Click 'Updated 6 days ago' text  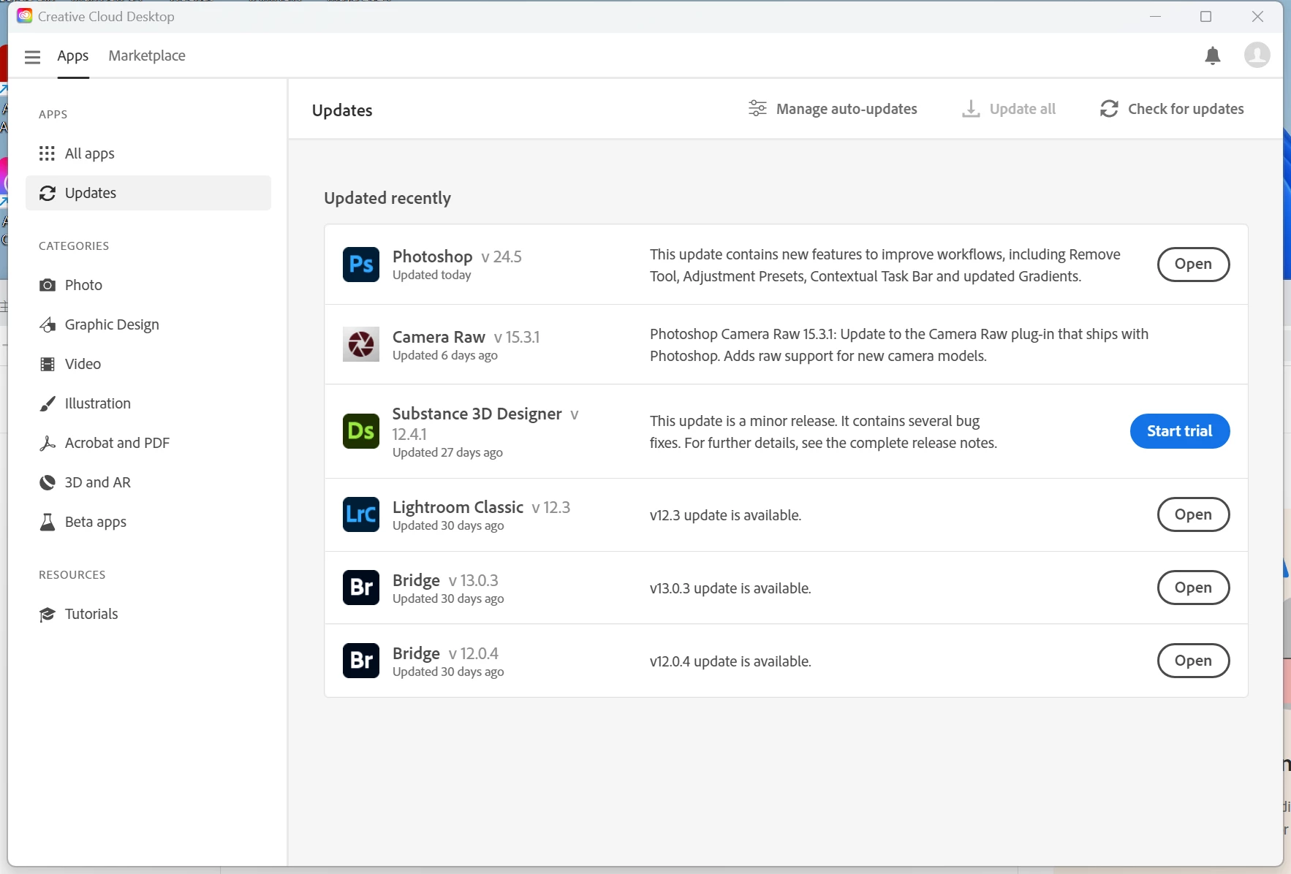tap(445, 356)
